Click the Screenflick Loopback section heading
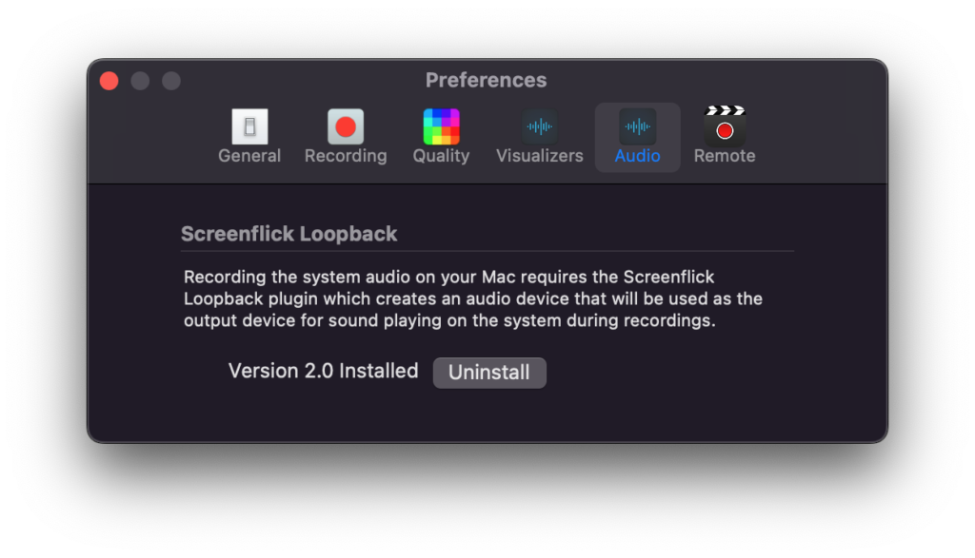The height and width of the screenshot is (558, 975). click(x=289, y=234)
